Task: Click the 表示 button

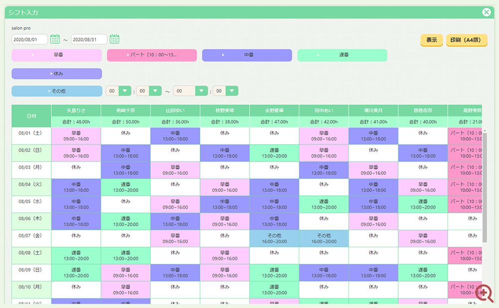Action: [432, 40]
